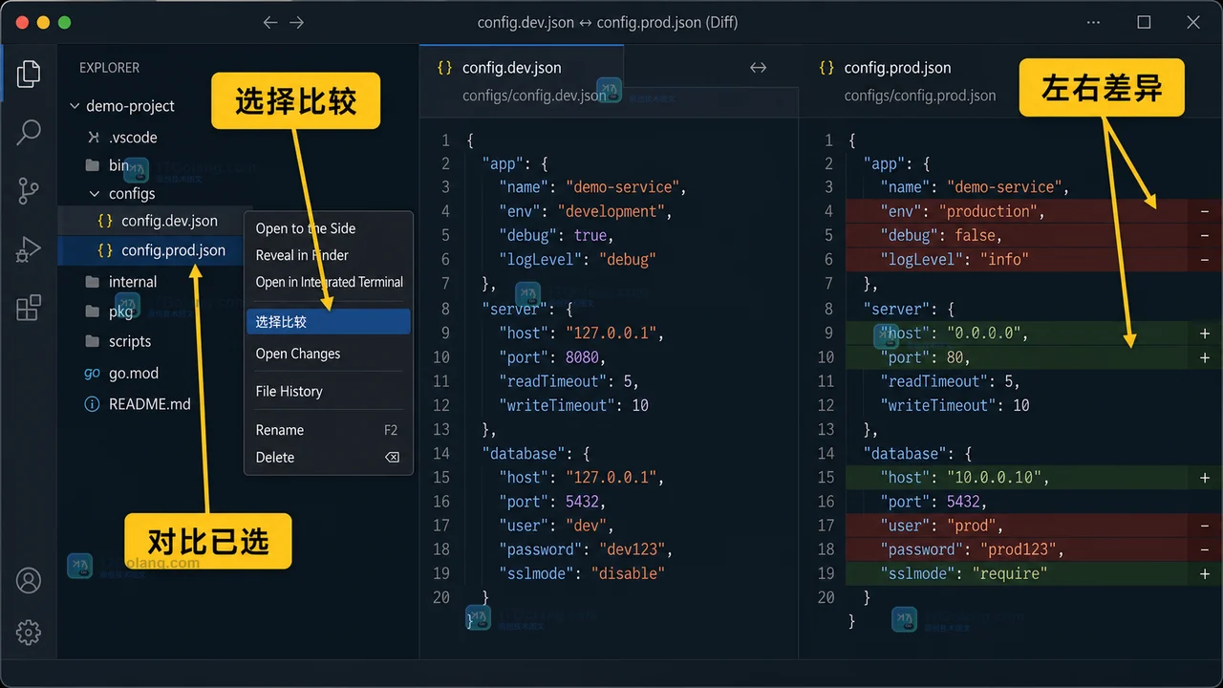This screenshot has width=1223, height=688.
Task: Expand the internal folder
Action: coord(120,282)
